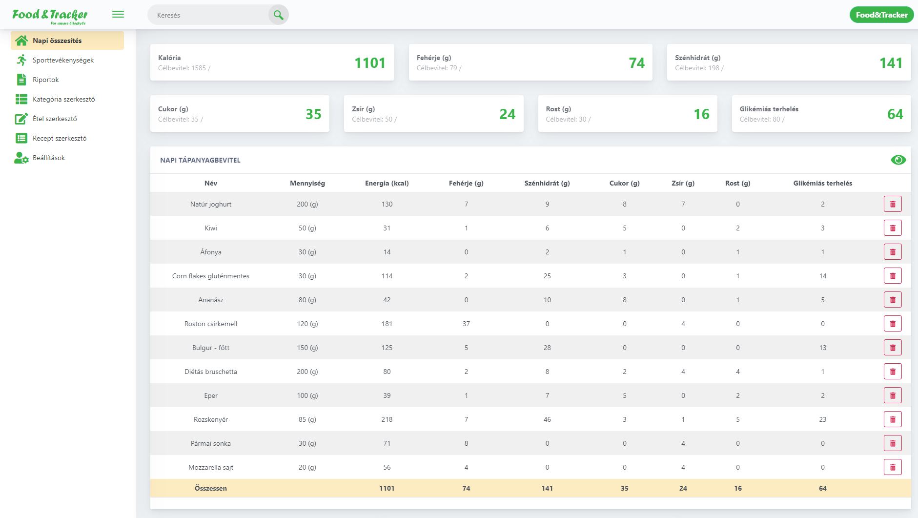Screen dimensions: 918x518
Task: Open Kategória szerkesztő menu item
Action: (67, 99)
